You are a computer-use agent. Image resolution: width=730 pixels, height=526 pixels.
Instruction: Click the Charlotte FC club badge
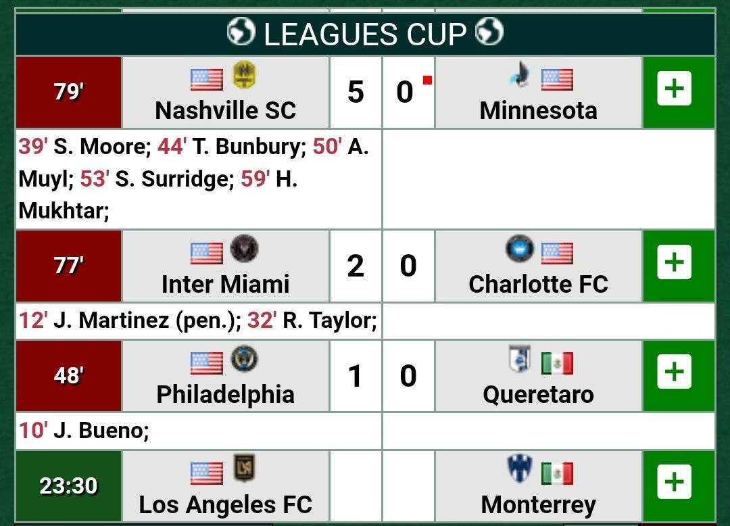[x=520, y=249]
